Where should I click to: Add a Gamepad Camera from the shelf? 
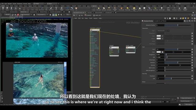click(x=185, y=9)
